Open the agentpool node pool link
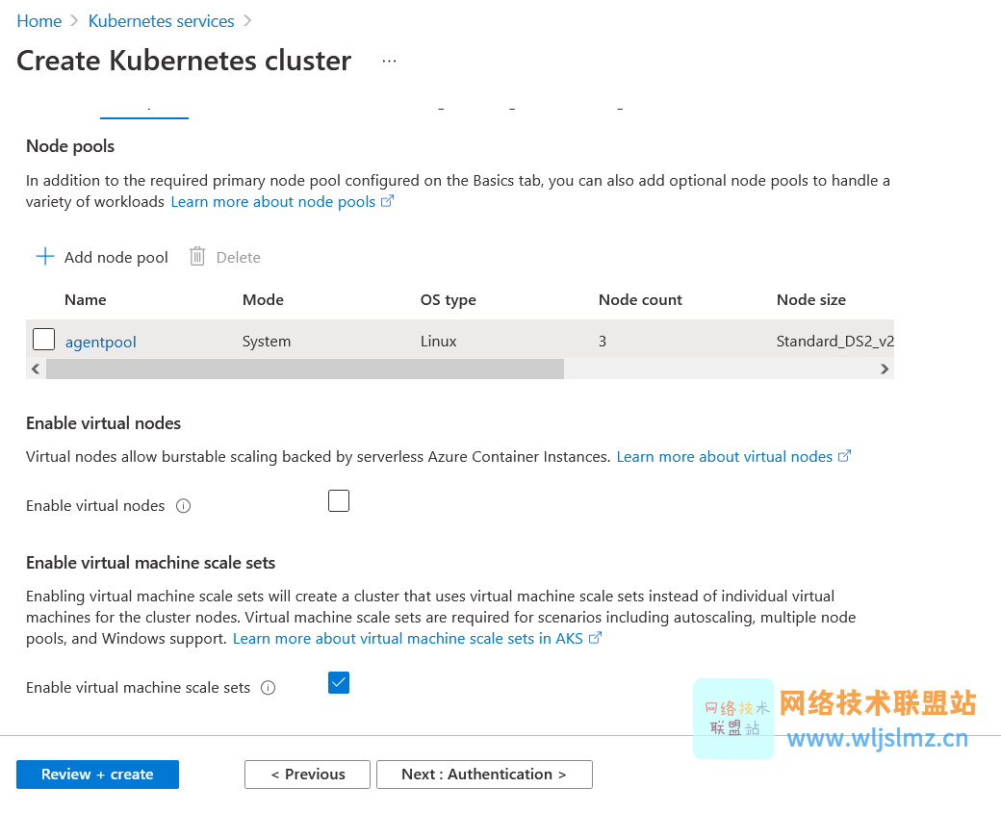Image resolution: width=1001 pixels, height=813 pixels. [101, 343]
